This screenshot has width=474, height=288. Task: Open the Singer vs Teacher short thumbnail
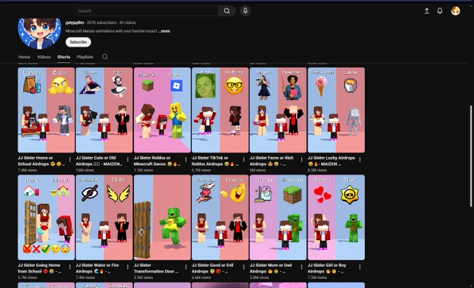pyautogui.click(x=278, y=110)
